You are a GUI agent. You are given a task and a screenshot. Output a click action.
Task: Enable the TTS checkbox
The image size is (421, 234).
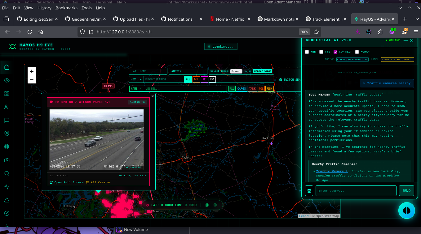point(321,52)
